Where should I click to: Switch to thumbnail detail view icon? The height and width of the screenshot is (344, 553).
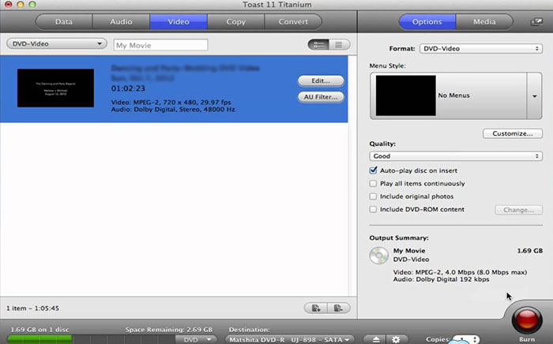(318, 45)
